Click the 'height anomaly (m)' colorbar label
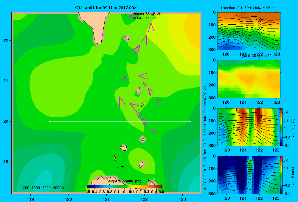 [124, 181]
